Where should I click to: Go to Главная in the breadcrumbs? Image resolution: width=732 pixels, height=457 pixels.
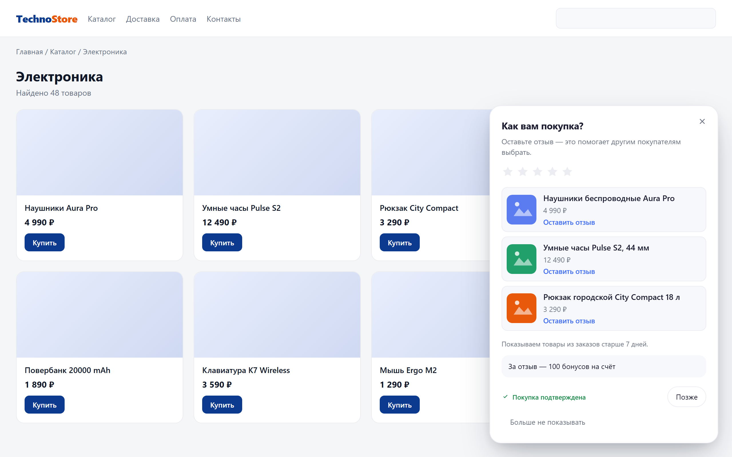pyautogui.click(x=29, y=52)
